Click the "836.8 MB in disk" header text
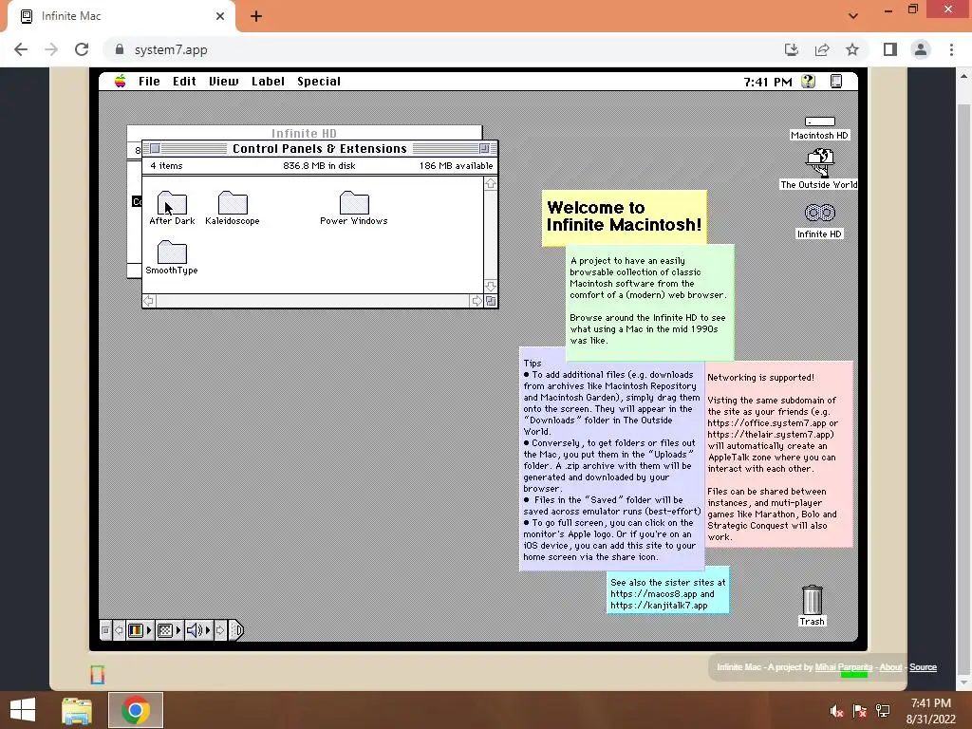Image resolution: width=972 pixels, height=729 pixels. click(319, 165)
